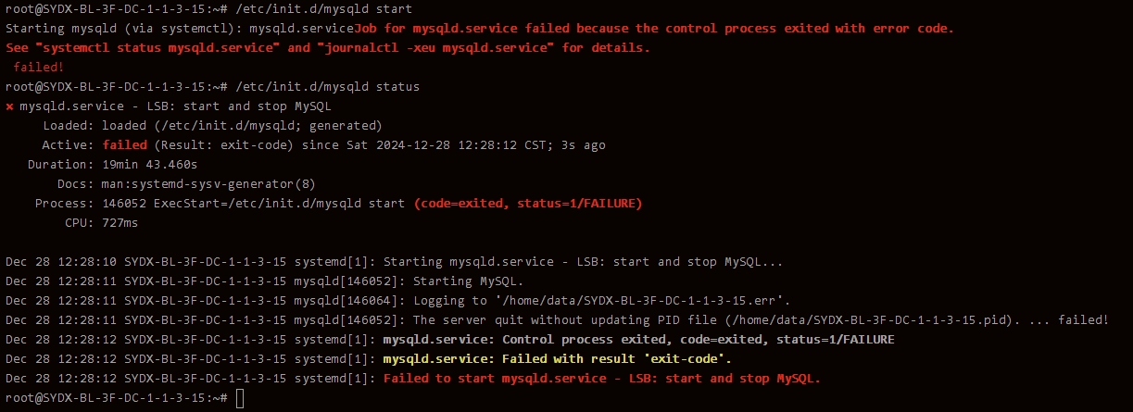The image size is (1133, 412).
Task: Click the red 'failed!' message
Action: point(39,67)
